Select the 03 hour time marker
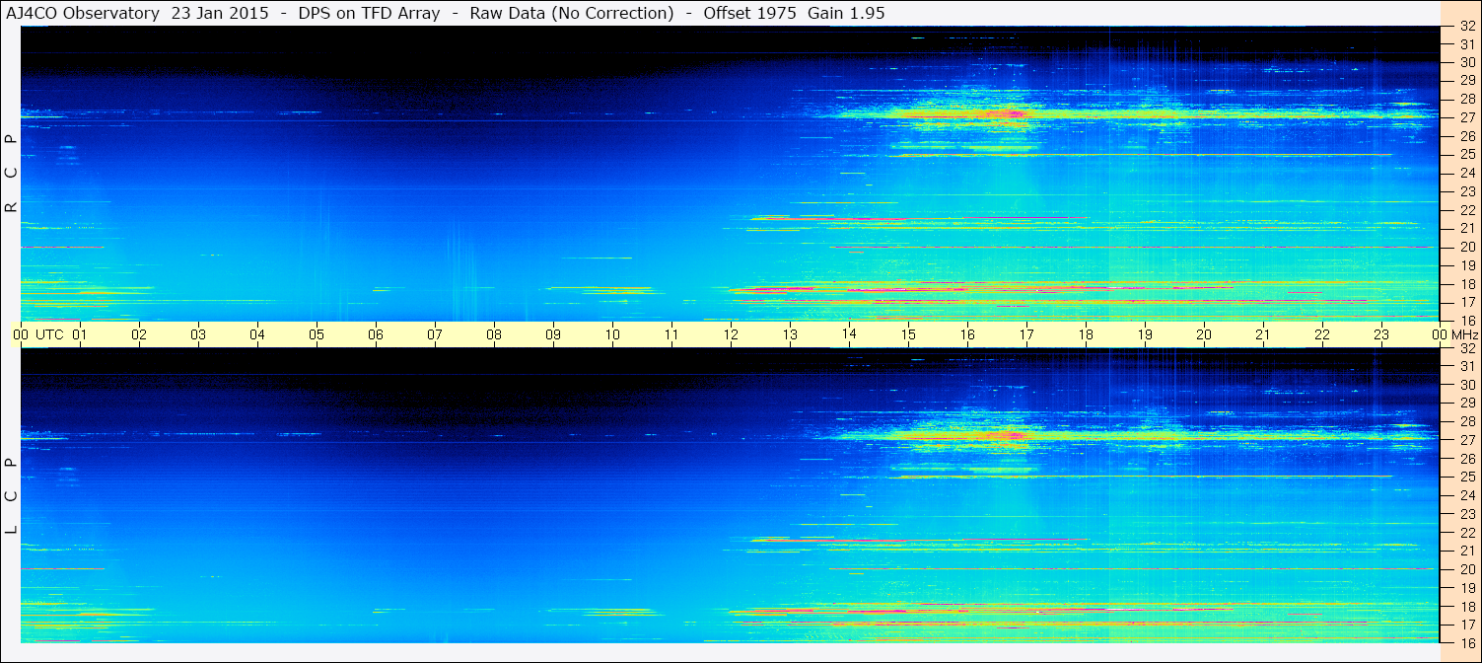The height and width of the screenshot is (663, 1482). (x=198, y=334)
